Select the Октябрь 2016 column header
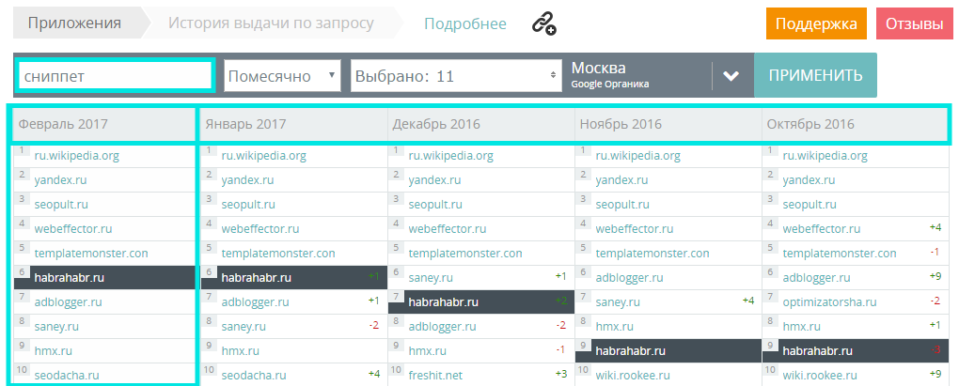 click(x=855, y=124)
